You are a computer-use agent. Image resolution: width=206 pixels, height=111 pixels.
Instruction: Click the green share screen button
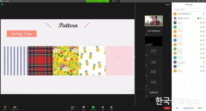click(93, 108)
